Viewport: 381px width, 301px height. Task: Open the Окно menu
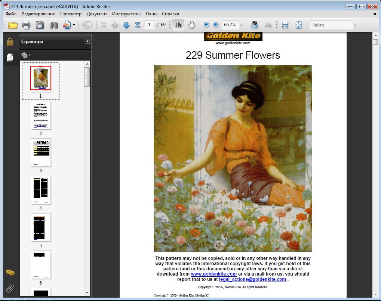coord(151,14)
